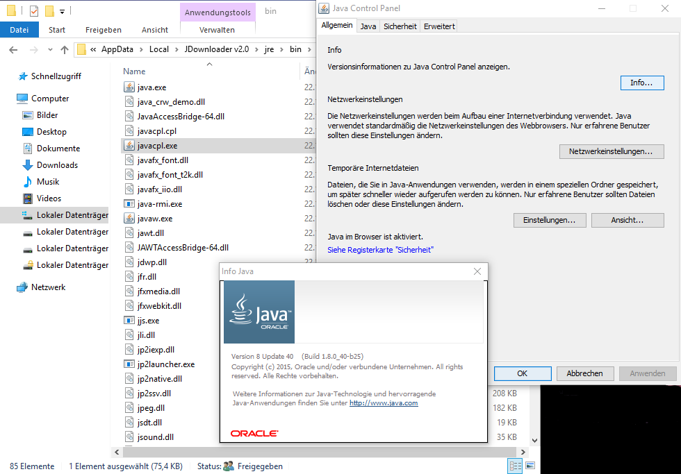Viewport: 681px width, 474px height.
Task: Click the java-rmi.exe file icon
Action: point(129,204)
